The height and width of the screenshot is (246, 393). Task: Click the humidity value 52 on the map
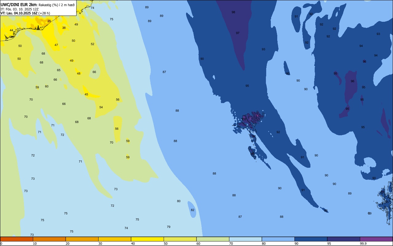[92, 44]
